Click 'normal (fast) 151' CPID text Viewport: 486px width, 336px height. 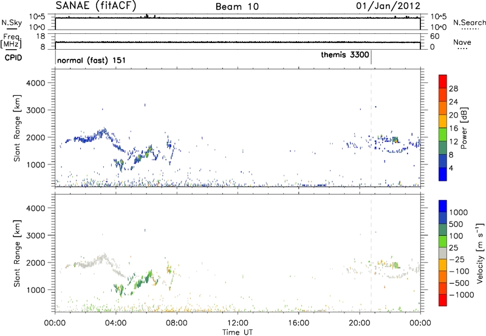tap(92, 60)
